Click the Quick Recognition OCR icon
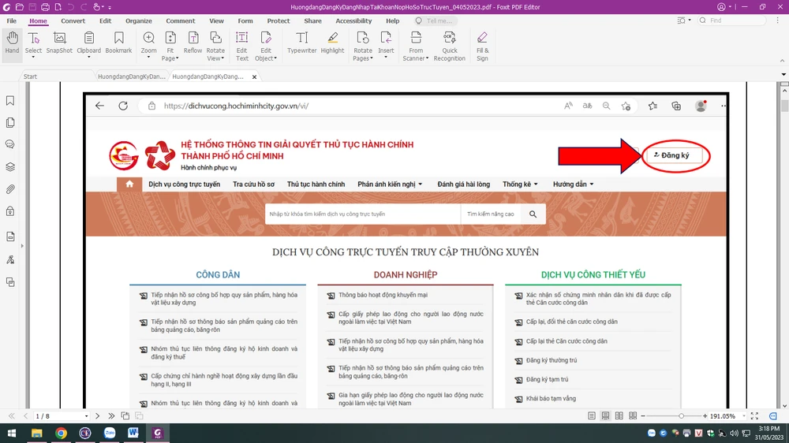 point(449,43)
